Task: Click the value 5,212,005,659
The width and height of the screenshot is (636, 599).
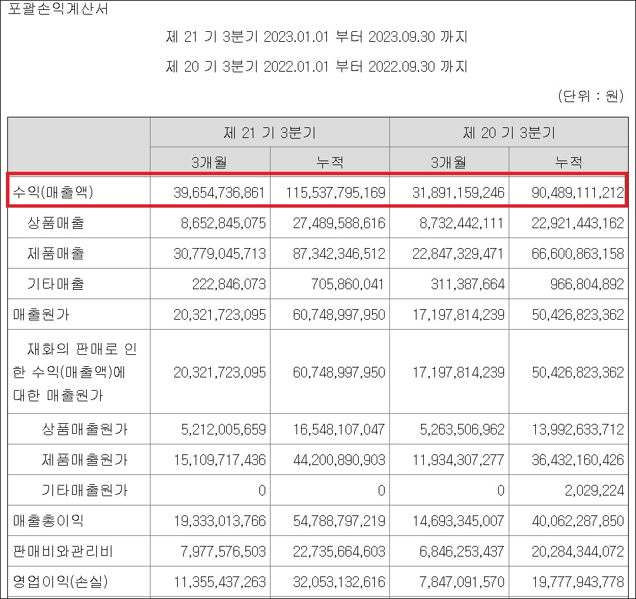Action: pyautogui.click(x=223, y=429)
